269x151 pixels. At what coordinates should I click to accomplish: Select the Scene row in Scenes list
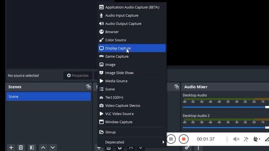[x=48, y=96]
